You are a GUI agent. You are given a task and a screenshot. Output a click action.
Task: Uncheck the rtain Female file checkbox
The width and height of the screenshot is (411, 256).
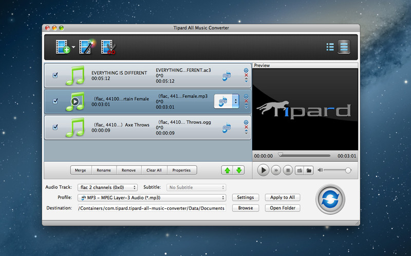tap(55, 101)
